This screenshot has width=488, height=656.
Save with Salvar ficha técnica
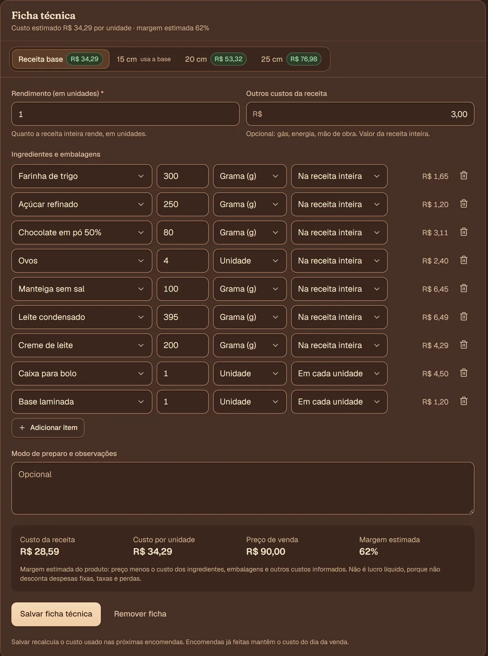pos(56,614)
